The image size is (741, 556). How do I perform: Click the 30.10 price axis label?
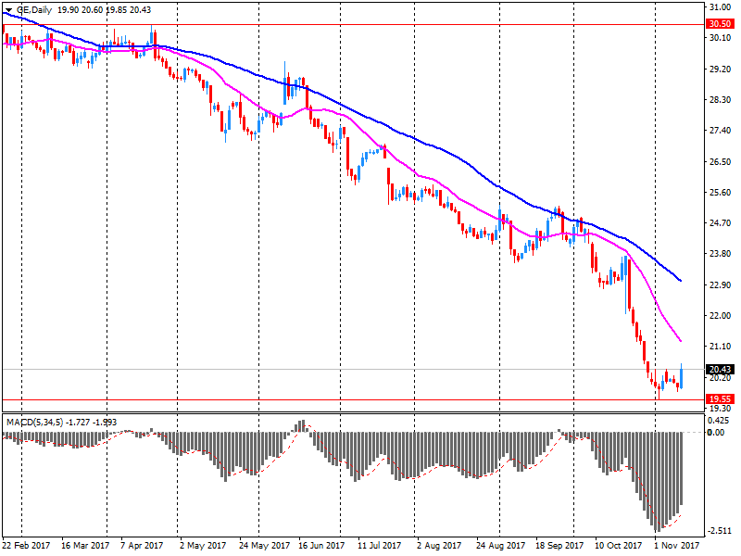coord(721,38)
